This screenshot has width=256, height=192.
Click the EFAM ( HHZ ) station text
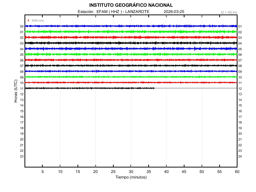coord(109,12)
